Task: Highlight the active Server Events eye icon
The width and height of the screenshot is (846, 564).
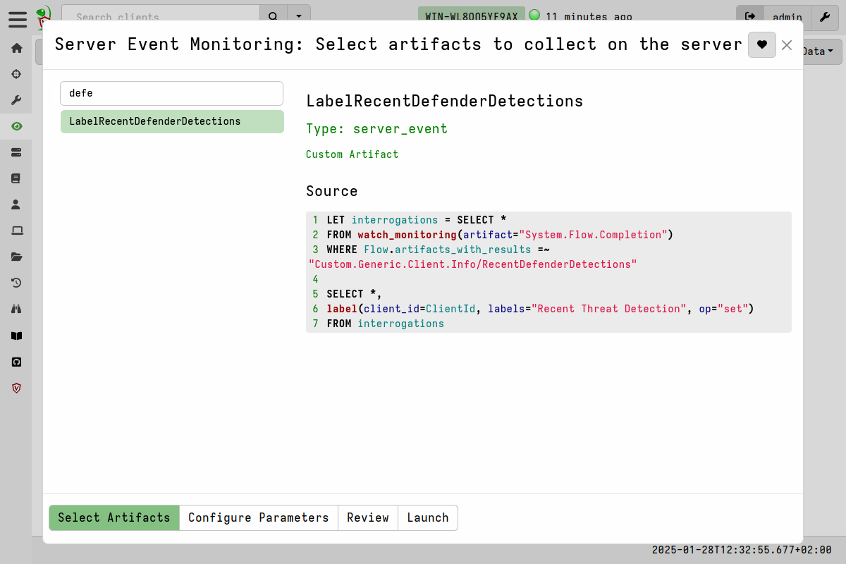Action: tap(16, 126)
